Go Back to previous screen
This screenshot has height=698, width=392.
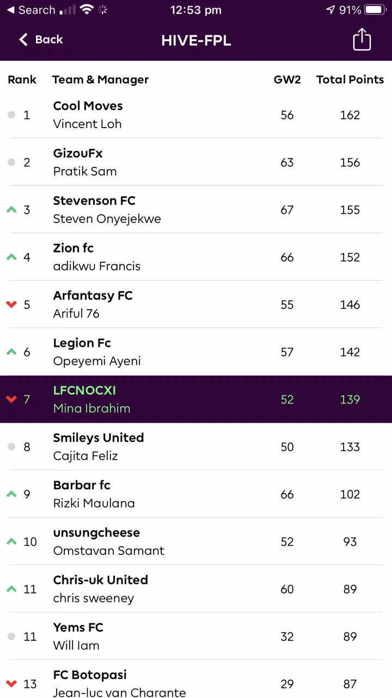[41, 39]
